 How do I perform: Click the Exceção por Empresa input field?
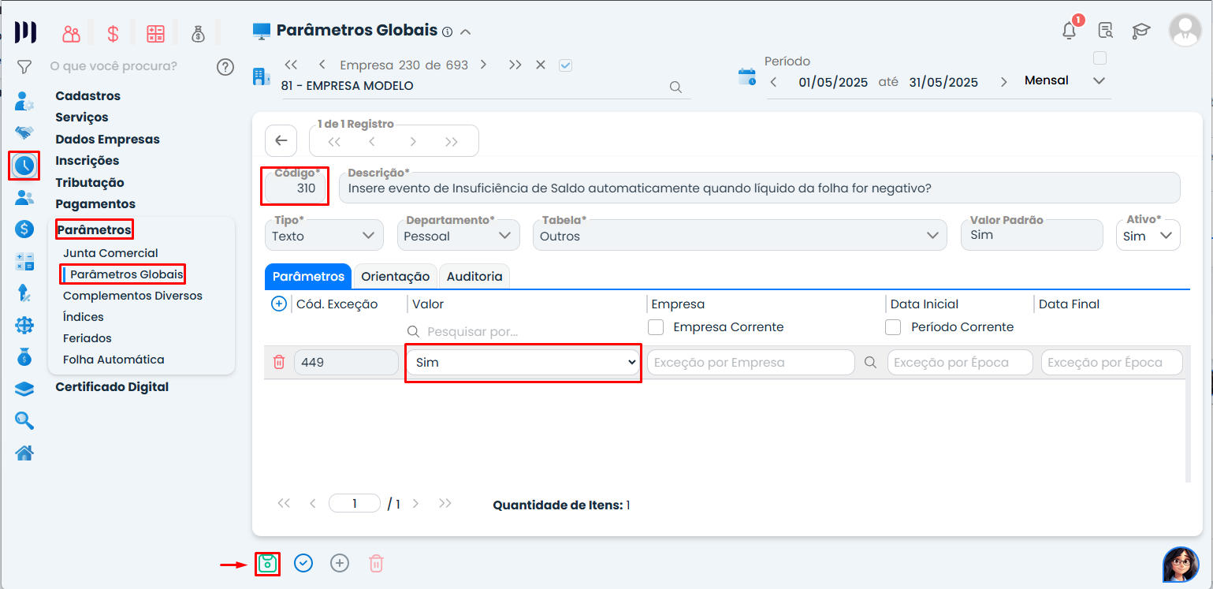click(750, 363)
